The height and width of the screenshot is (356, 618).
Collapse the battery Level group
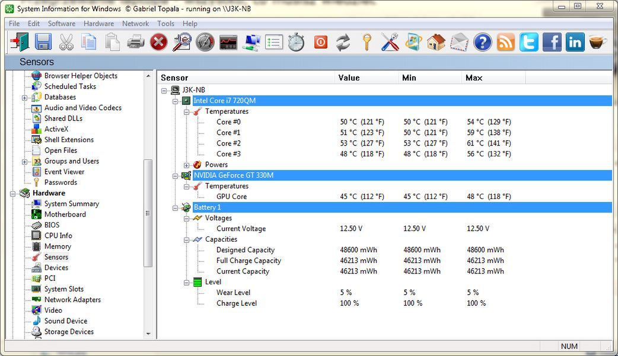187,283
